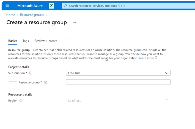Focus the Resource group name field
The width and height of the screenshot is (195, 129).
[118, 82]
